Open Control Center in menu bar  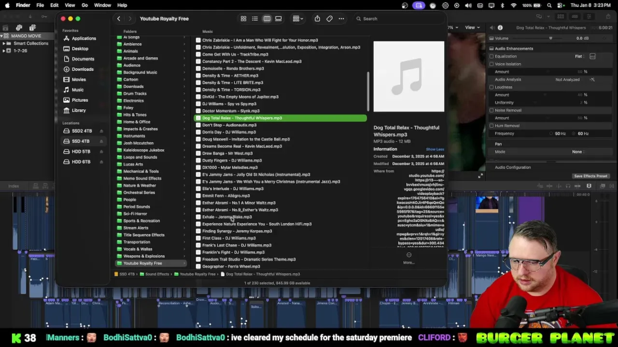point(560,5)
